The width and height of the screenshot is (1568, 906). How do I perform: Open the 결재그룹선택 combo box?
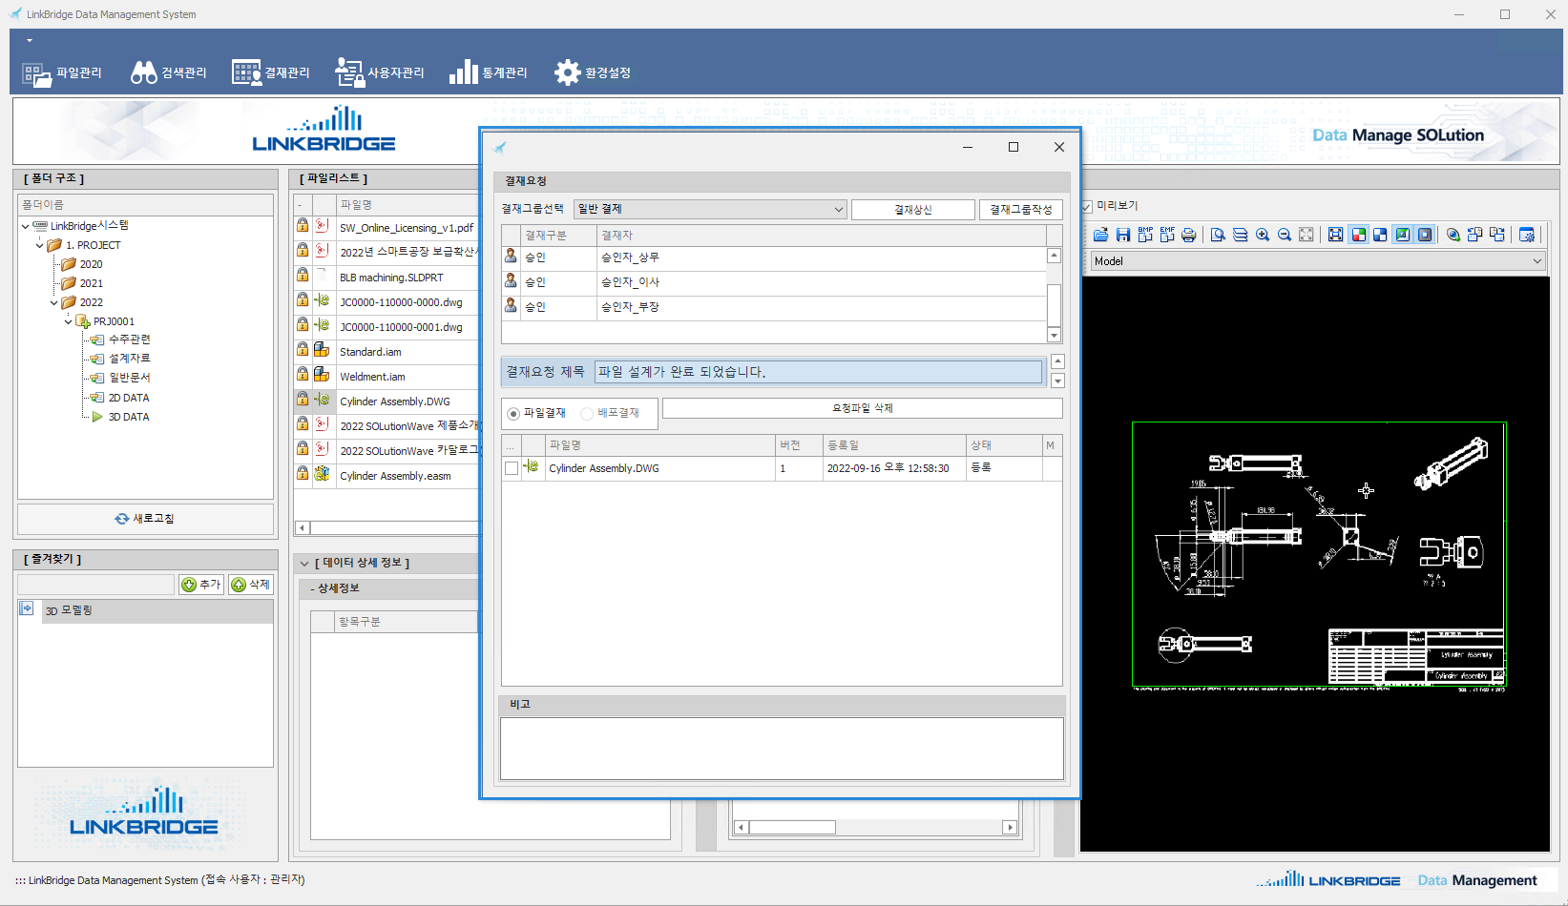tap(710, 209)
